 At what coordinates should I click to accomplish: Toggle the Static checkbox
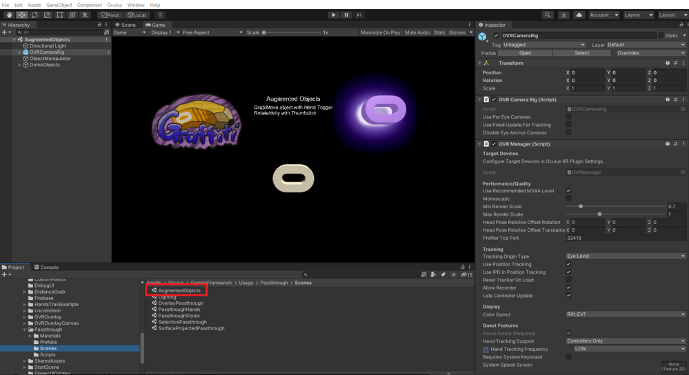click(x=661, y=36)
